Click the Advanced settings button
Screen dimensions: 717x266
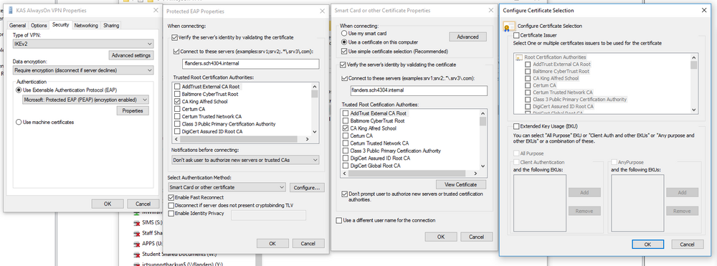[130, 55]
